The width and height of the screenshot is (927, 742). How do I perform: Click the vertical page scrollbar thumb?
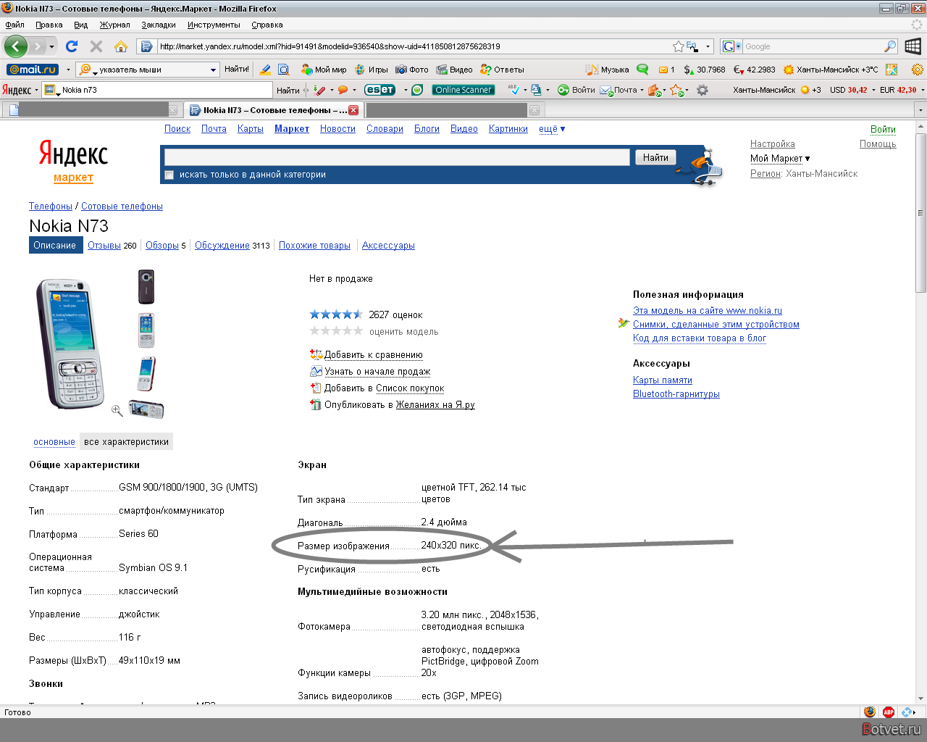(921, 212)
